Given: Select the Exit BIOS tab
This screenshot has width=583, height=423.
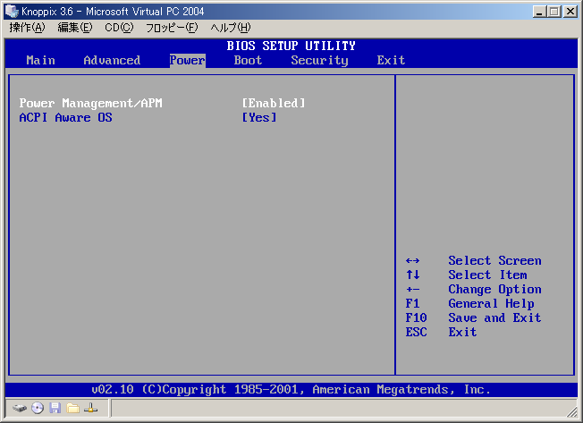Looking at the screenshot, I should click(391, 61).
